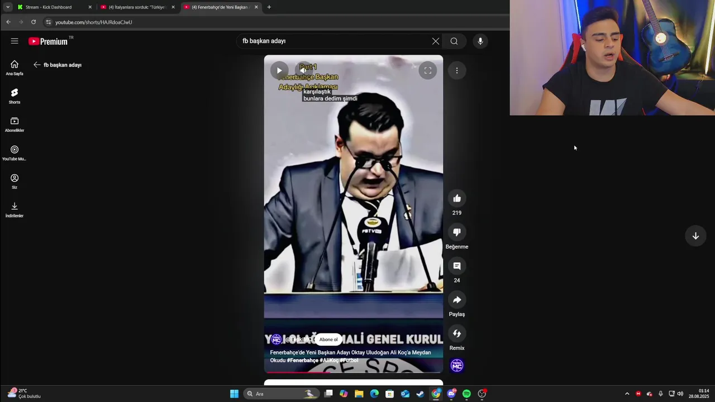The height and width of the screenshot is (402, 715).
Task: Open the 24 comments
Action: click(457, 266)
